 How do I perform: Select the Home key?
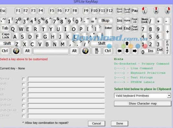127,20
